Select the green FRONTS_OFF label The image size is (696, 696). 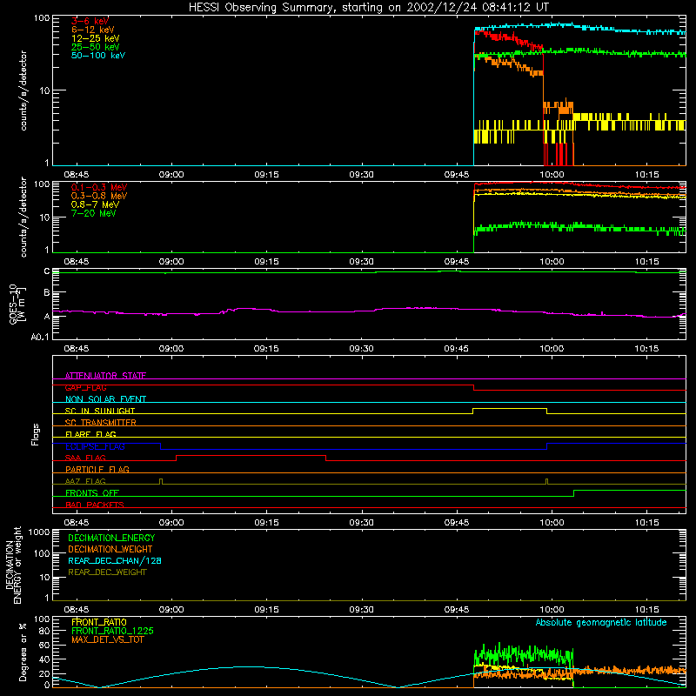tap(92, 492)
